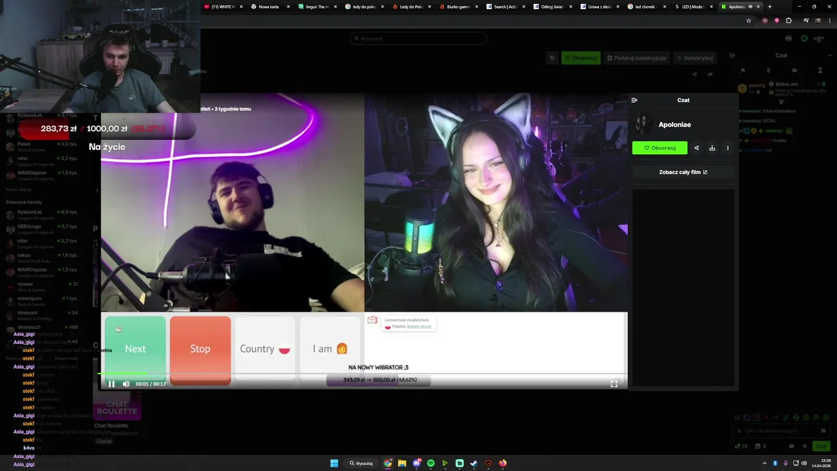Screen dimensions: 837x471
Task: Open Discord from the taskbar
Action: click(x=417, y=463)
